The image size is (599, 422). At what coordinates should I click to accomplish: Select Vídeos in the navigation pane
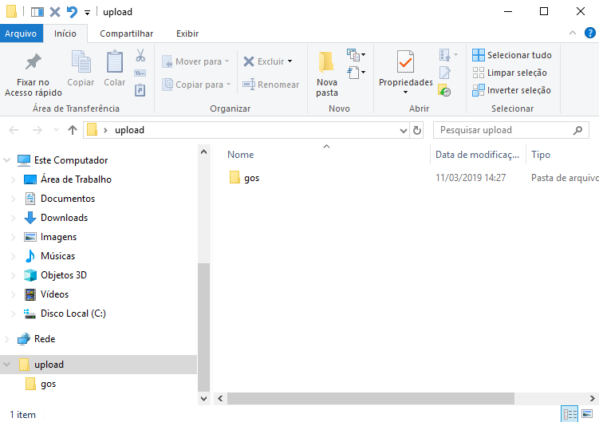(54, 294)
